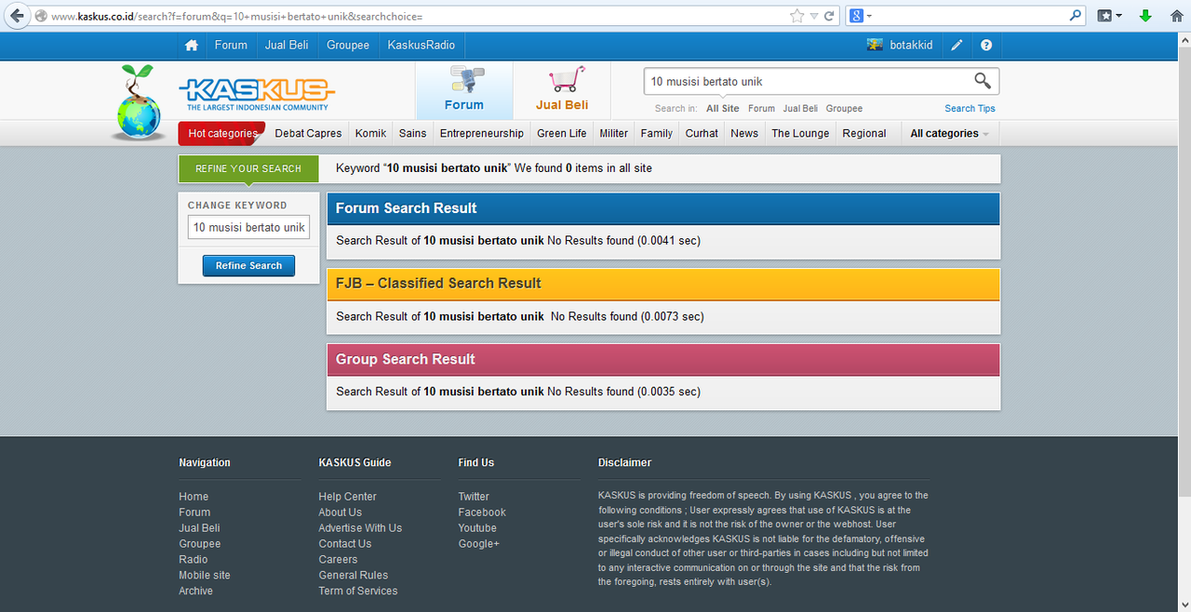Click the pencil create-post icon

click(x=957, y=46)
